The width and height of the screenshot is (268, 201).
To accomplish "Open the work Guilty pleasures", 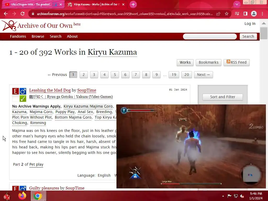I will point(44,188).
